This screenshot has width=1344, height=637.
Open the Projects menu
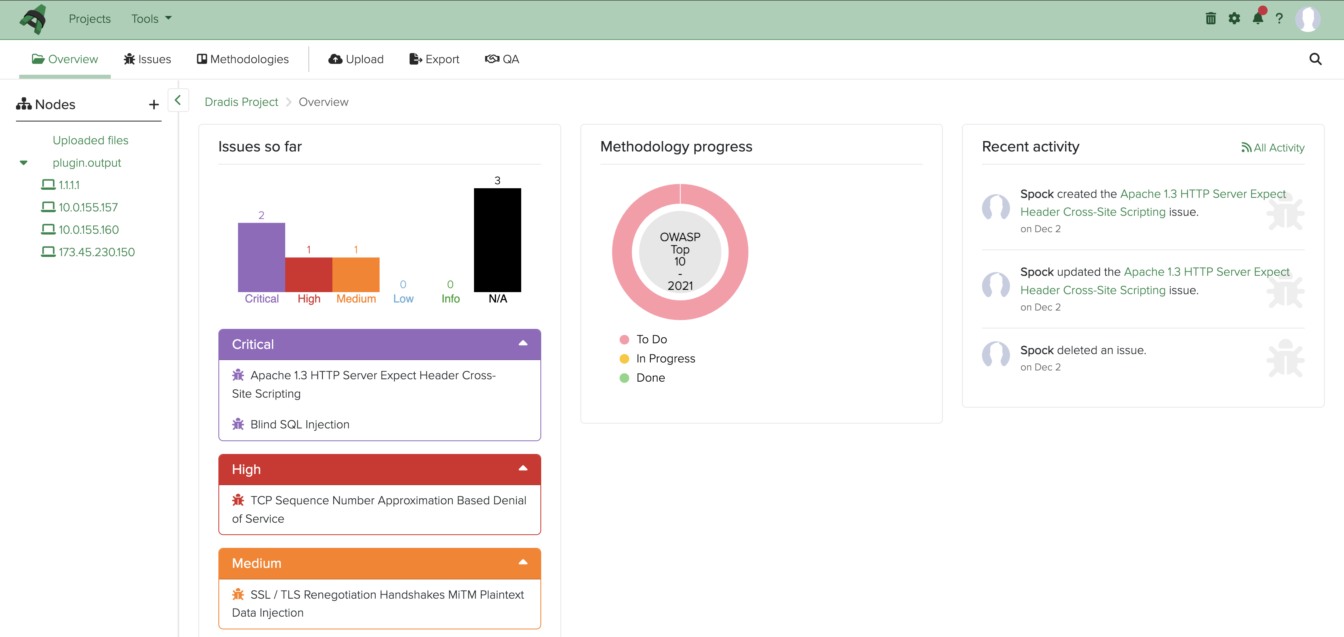point(89,19)
